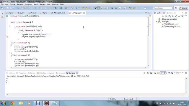Open dropdown arrow next to Open Console icon
189x106 pixels.
tap(180, 73)
